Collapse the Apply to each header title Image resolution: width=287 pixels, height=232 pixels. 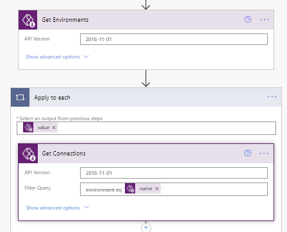pos(52,98)
